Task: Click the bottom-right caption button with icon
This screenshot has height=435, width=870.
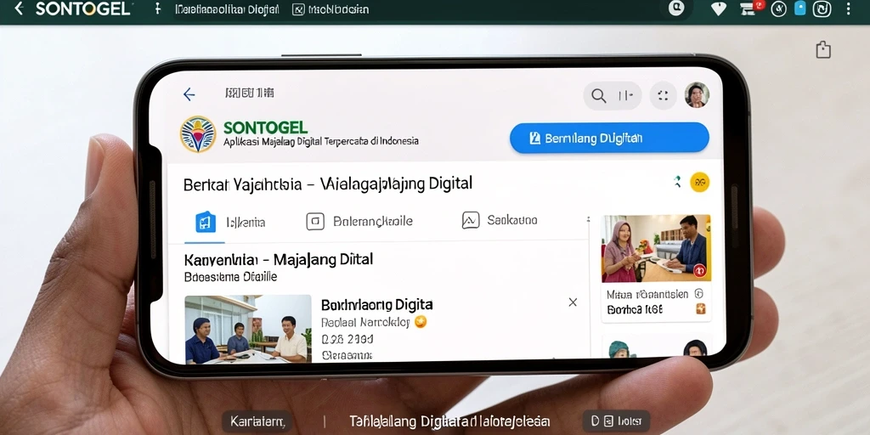Action: click(616, 421)
